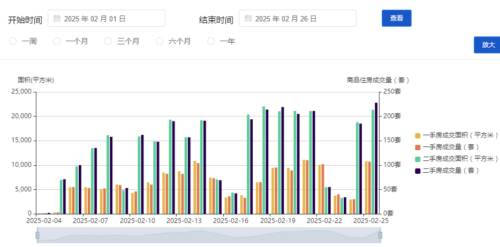The height and width of the screenshot is (247, 500).
Task: Toggle legend 一手房成交量（套）
Action: click(447, 147)
